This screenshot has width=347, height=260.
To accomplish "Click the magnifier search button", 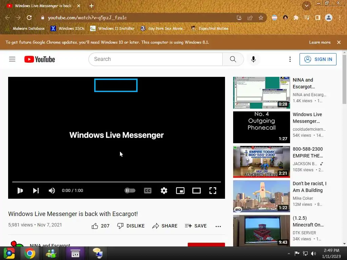I will [233, 59].
